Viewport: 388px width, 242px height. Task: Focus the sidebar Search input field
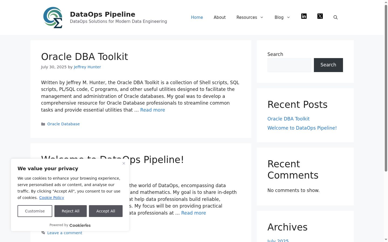[x=289, y=65]
